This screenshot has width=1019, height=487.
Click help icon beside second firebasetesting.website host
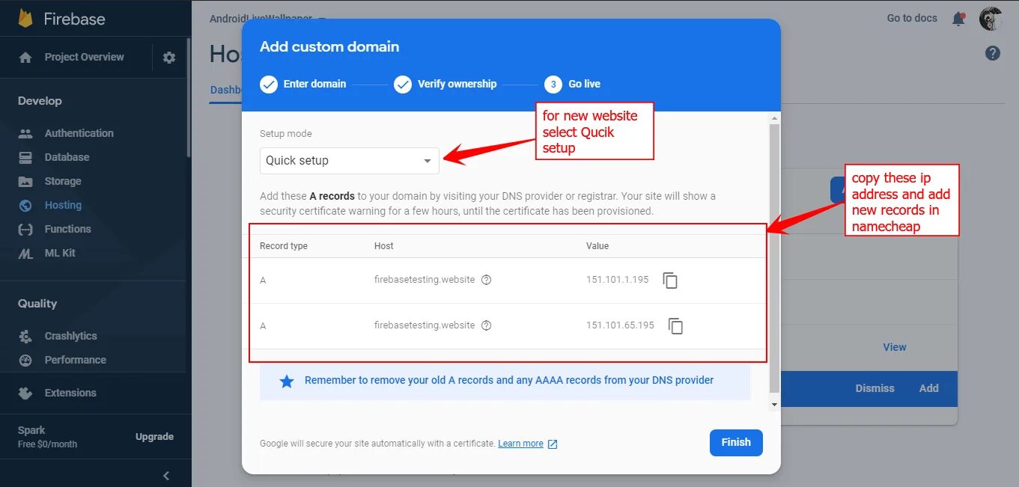coord(486,325)
